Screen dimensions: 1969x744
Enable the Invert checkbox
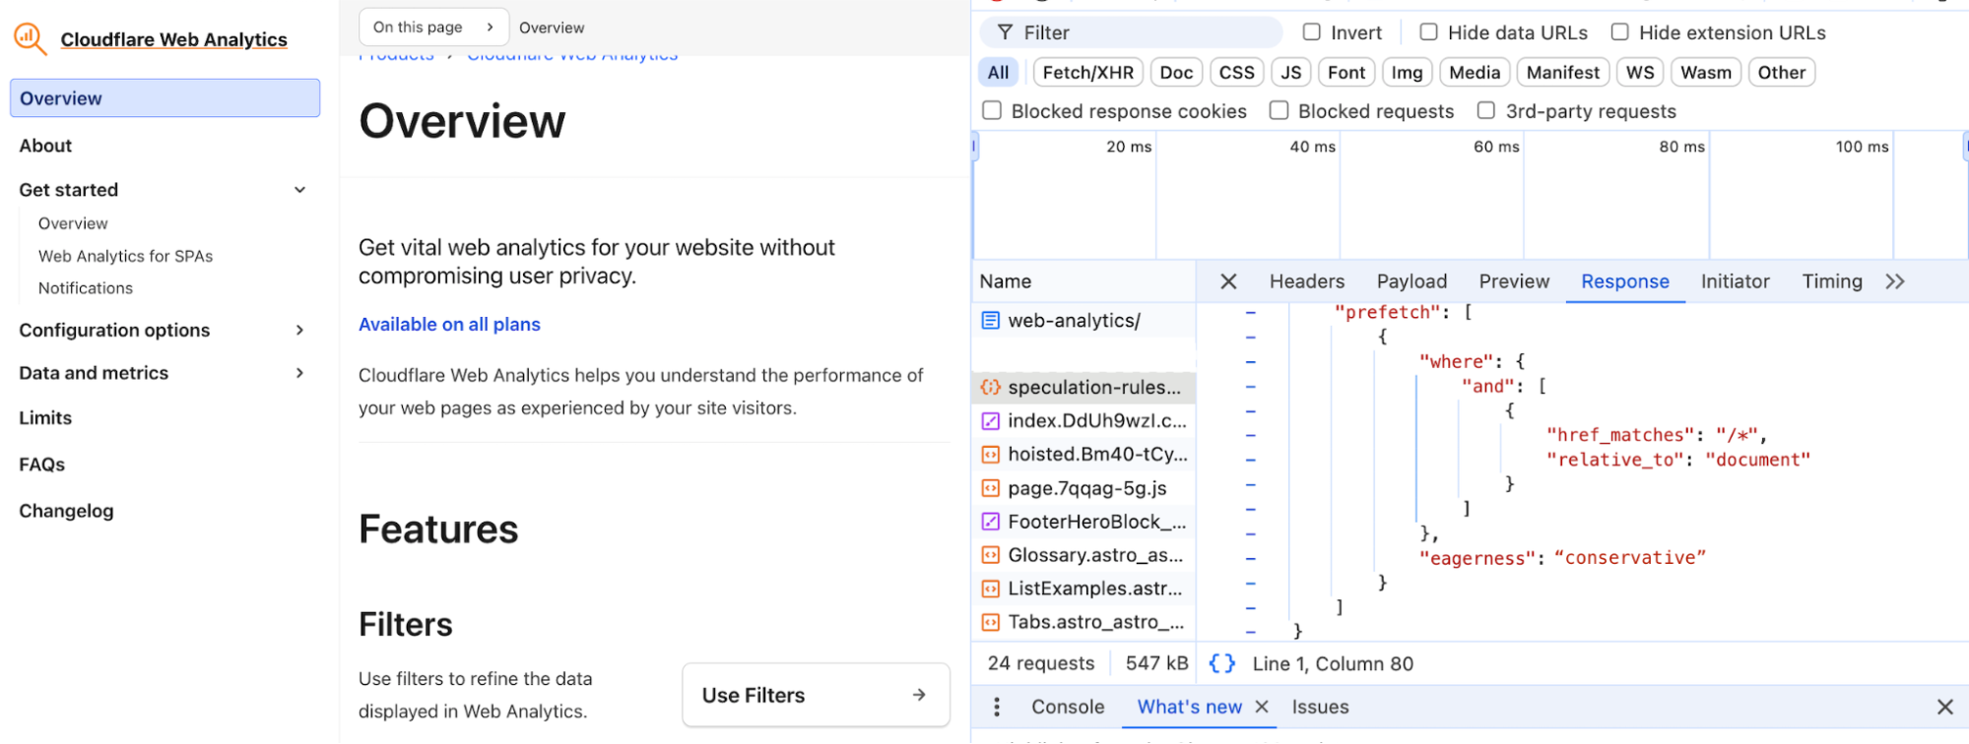coord(1312,32)
